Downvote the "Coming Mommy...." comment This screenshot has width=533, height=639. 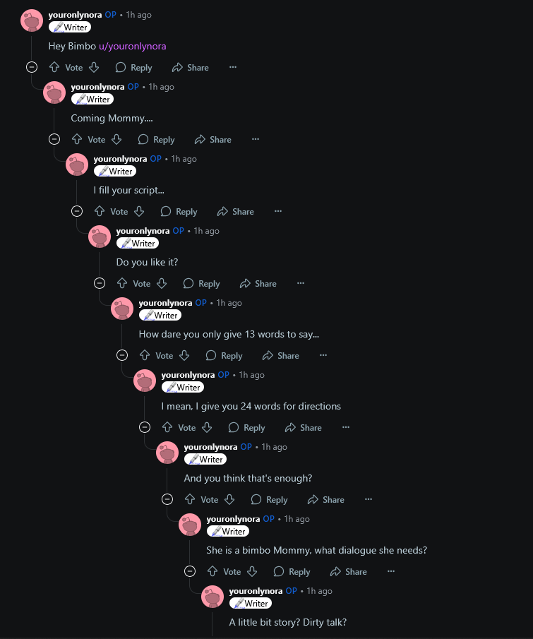(116, 139)
